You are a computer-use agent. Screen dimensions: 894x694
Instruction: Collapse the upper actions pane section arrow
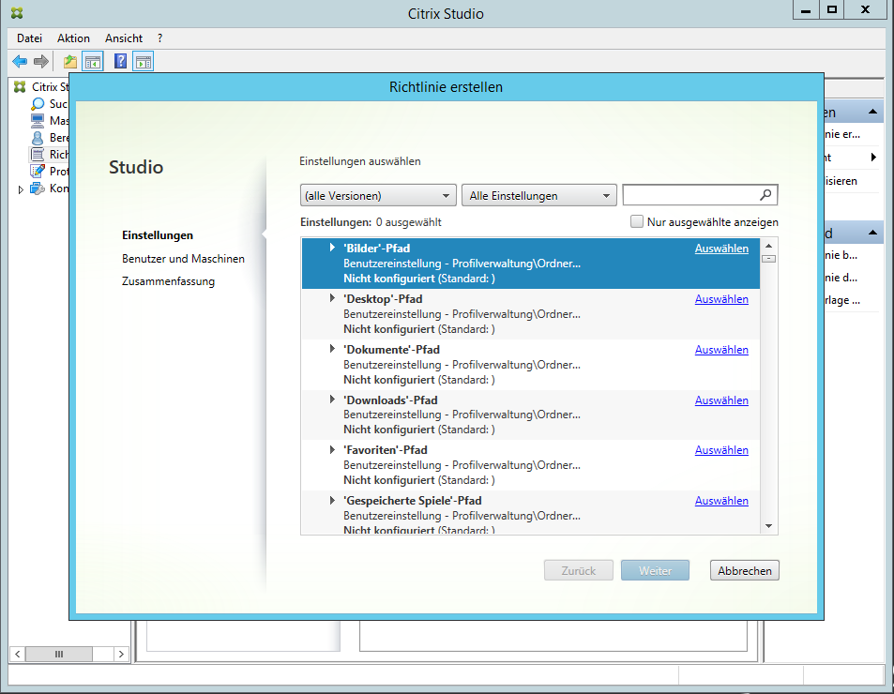click(872, 112)
